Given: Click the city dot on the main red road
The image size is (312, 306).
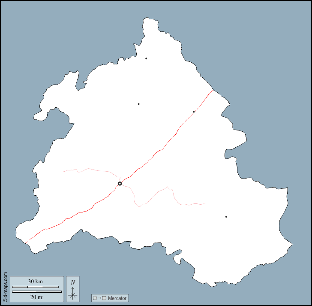Looking at the screenshot, I should tap(194, 112).
